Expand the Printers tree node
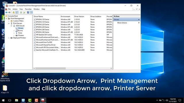The width and height of the screenshot is (184, 103). [14, 35]
